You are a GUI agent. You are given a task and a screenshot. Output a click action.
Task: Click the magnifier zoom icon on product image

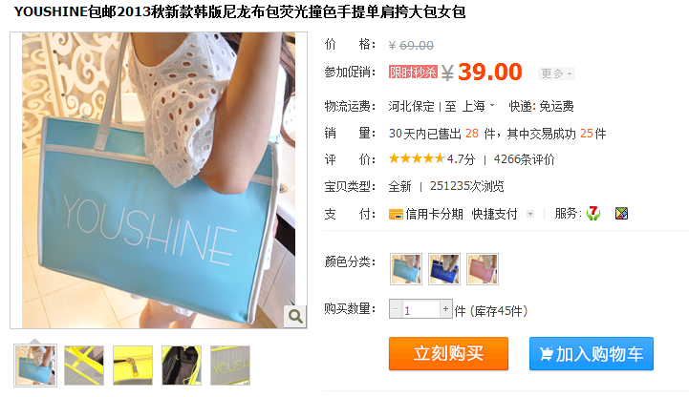[x=295, y=316]
